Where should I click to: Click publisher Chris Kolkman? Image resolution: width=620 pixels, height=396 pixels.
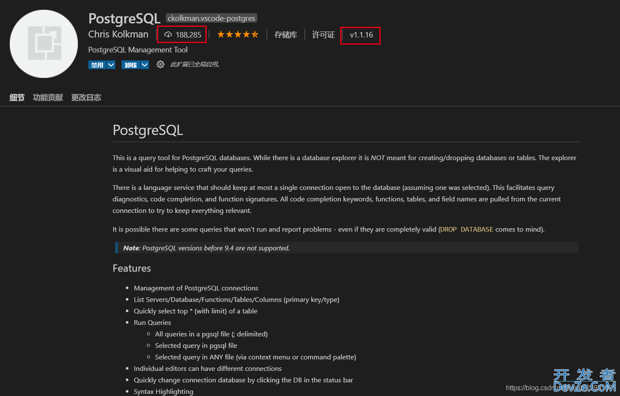coord(118,34)
